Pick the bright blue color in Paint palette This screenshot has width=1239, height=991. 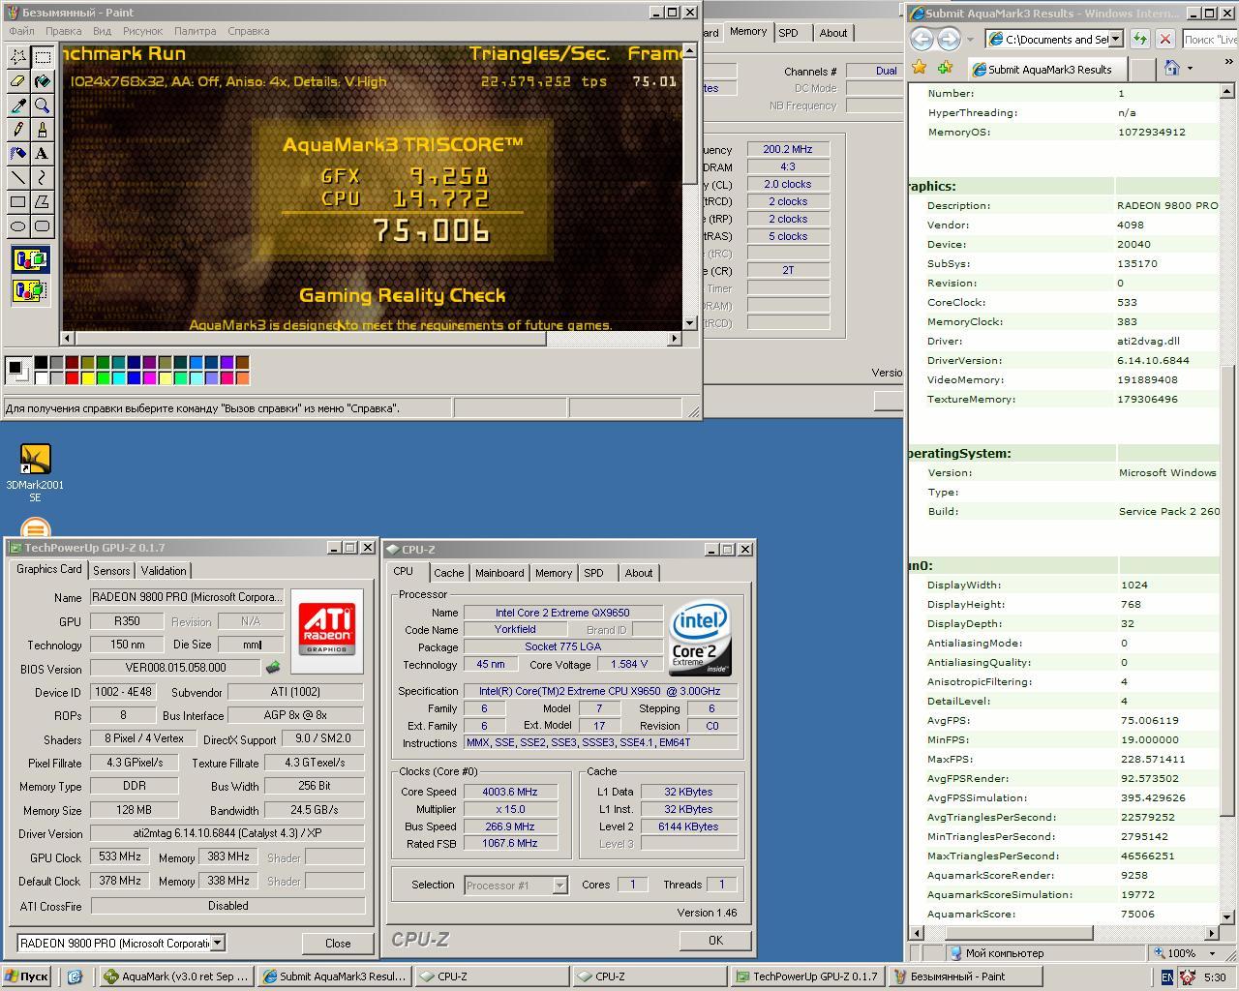(x=134, y=377)
